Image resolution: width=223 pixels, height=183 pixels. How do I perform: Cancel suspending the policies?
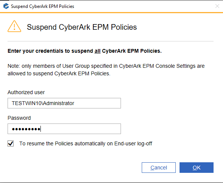pos(159,168)
